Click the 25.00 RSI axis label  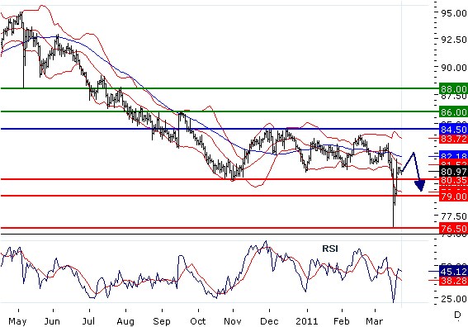(x=454, y=299)
